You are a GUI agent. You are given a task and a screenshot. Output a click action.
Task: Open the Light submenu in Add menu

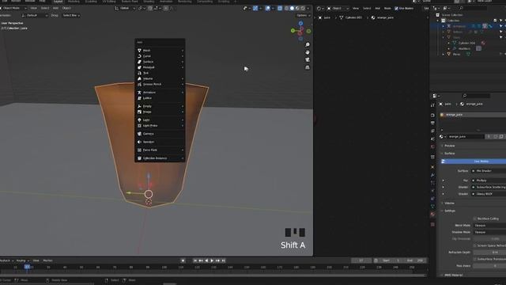(x=160, y=120)
